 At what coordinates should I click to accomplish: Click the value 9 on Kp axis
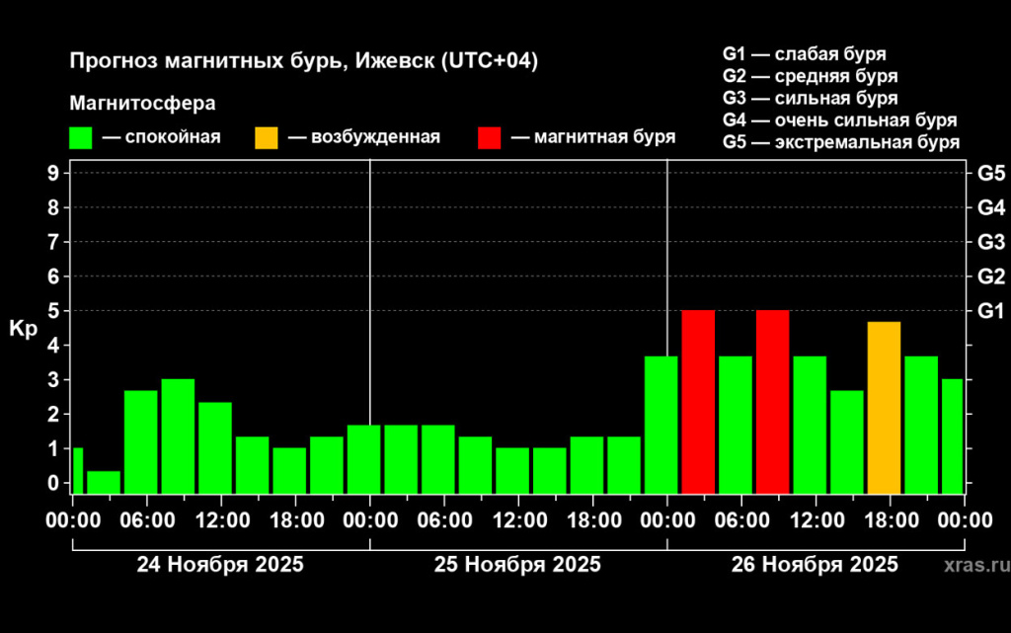coord(54,173)
